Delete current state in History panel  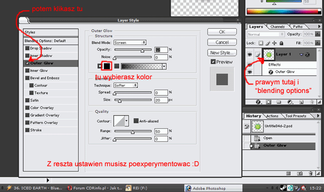pyautogui.click(x=310, y=173)
